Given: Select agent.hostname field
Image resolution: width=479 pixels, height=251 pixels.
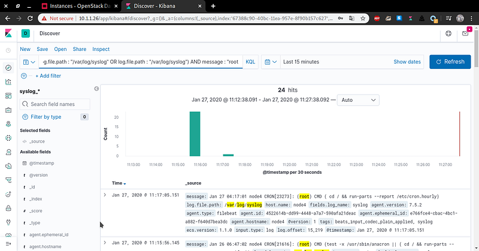Looking at the screenshot, I should [x=46, y=247].
